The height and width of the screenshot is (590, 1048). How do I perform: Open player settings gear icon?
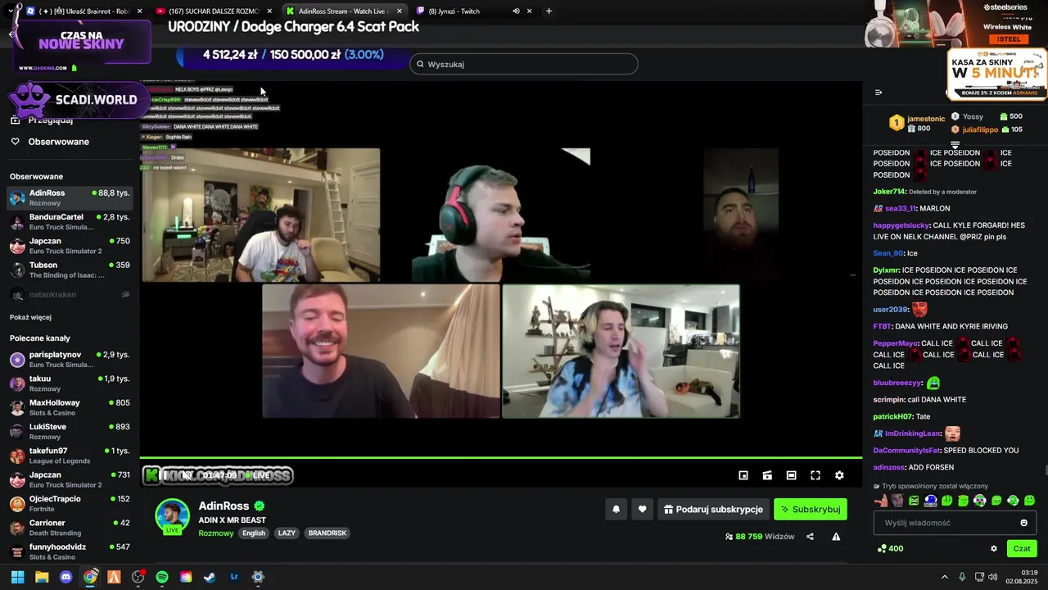(839, 475)
